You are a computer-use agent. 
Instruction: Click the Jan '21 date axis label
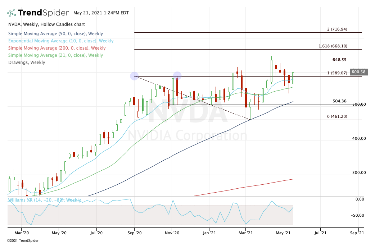(209, 233)
